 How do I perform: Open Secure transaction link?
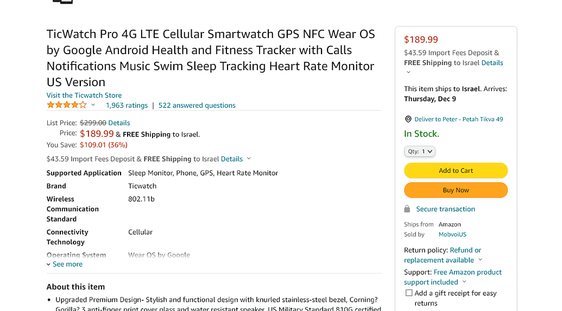coord(445,209)
